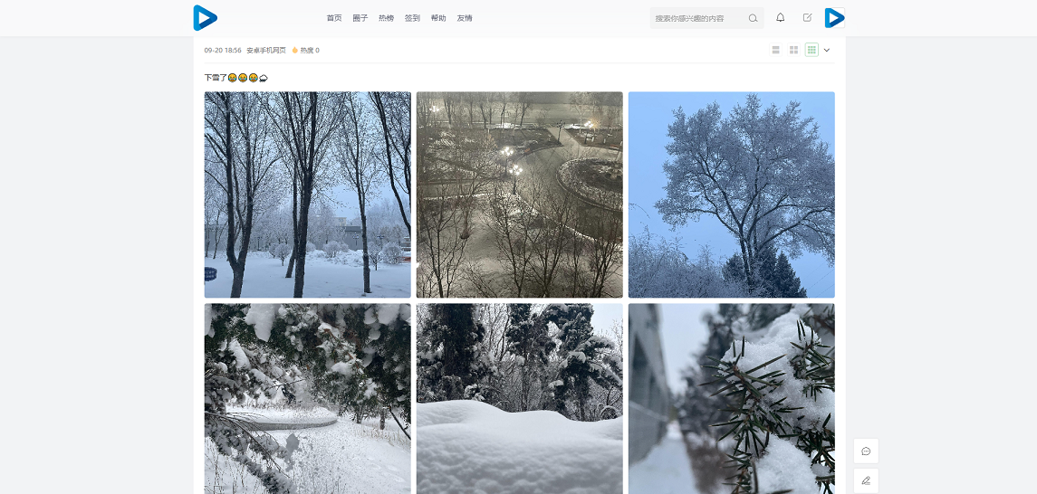Open the night street lamps snow photo
This screenshot has height=494, width=1037.
click(519, 195)
